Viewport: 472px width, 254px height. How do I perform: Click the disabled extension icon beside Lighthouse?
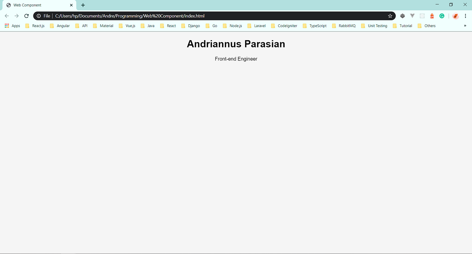coord(422,16)
